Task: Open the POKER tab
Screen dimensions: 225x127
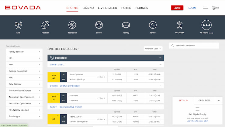Action: tap(126, 8)
